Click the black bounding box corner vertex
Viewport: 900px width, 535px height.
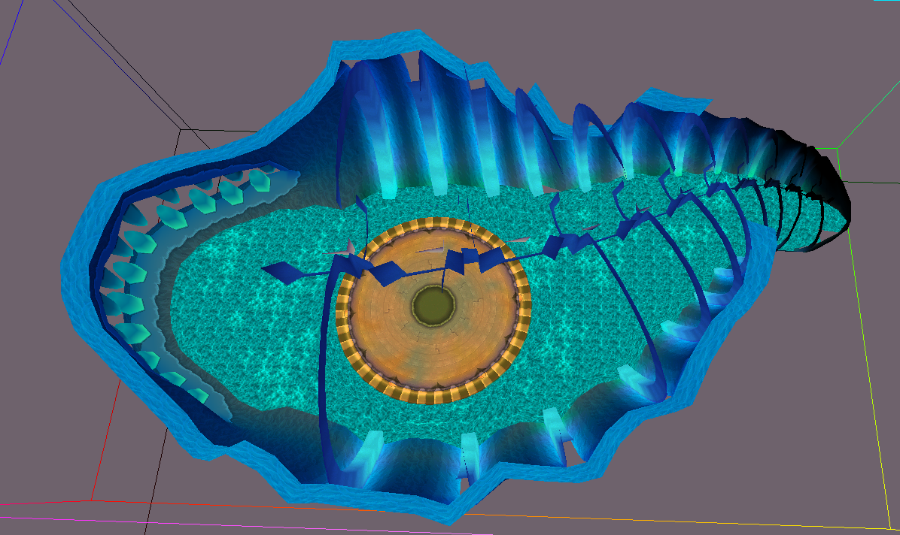pos(179,129)
